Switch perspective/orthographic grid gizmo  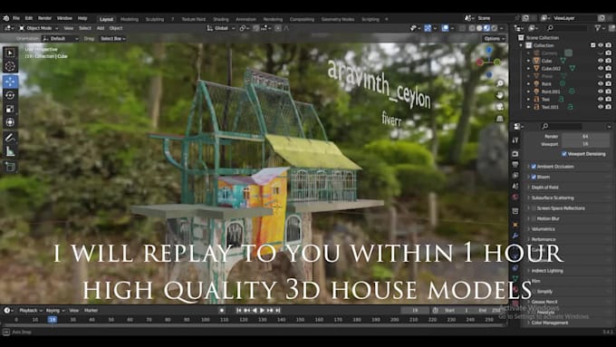pyautogui.click(x=500, y=119)
